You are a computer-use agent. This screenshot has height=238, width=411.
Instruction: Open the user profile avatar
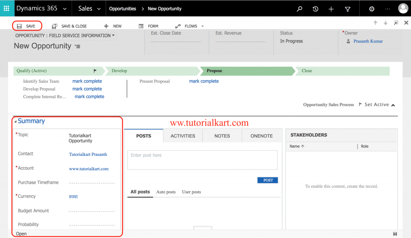pyautogui.click(x=403, y=8)
